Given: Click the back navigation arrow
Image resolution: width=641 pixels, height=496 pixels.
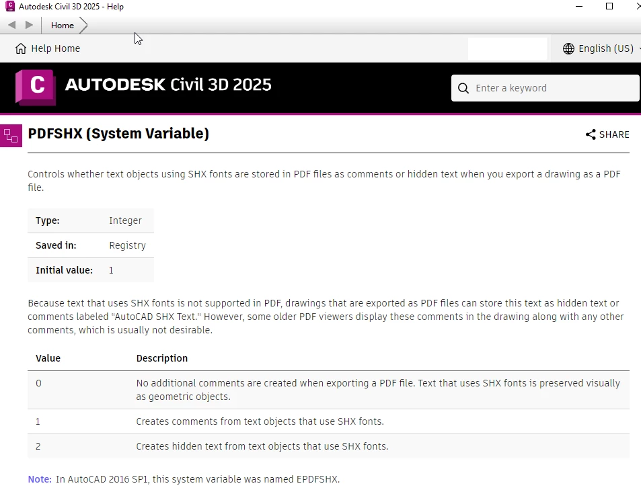Looking at the screenshot, I should (12, 25).
